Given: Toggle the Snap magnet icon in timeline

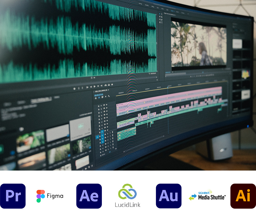Looking at the screenshot, I should click(x=99, y=97).
